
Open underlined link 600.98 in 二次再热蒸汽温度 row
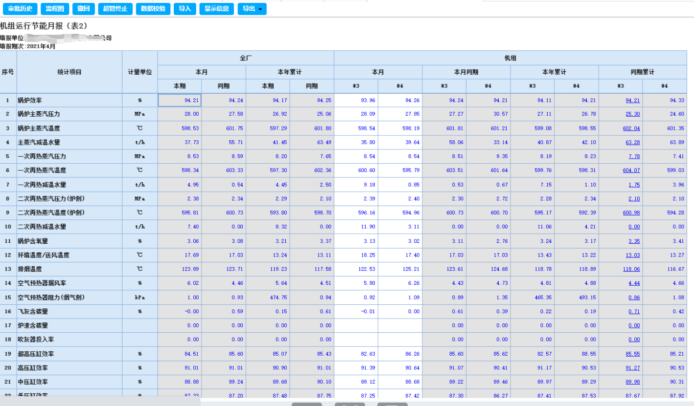(631, 213)
